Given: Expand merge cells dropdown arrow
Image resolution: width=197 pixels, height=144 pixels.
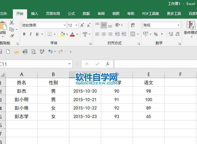Looking at the screenshot, I should coord(138,34).
